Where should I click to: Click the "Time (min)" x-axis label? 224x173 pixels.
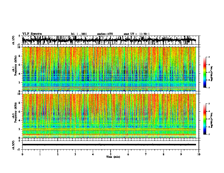point(113,157)
